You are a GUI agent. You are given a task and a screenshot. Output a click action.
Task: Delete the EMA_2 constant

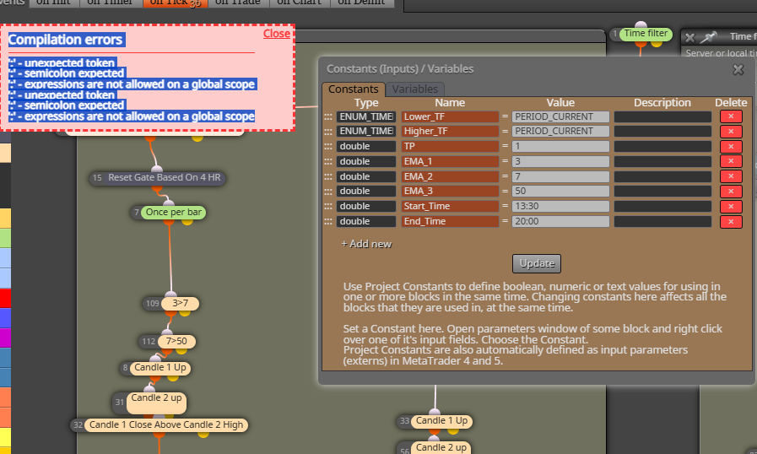pyautogui.click(x=731, y=176)
